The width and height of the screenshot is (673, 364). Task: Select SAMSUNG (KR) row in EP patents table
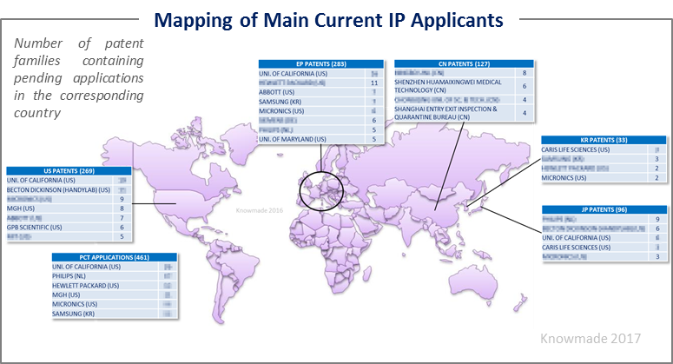tap(321, 102)
